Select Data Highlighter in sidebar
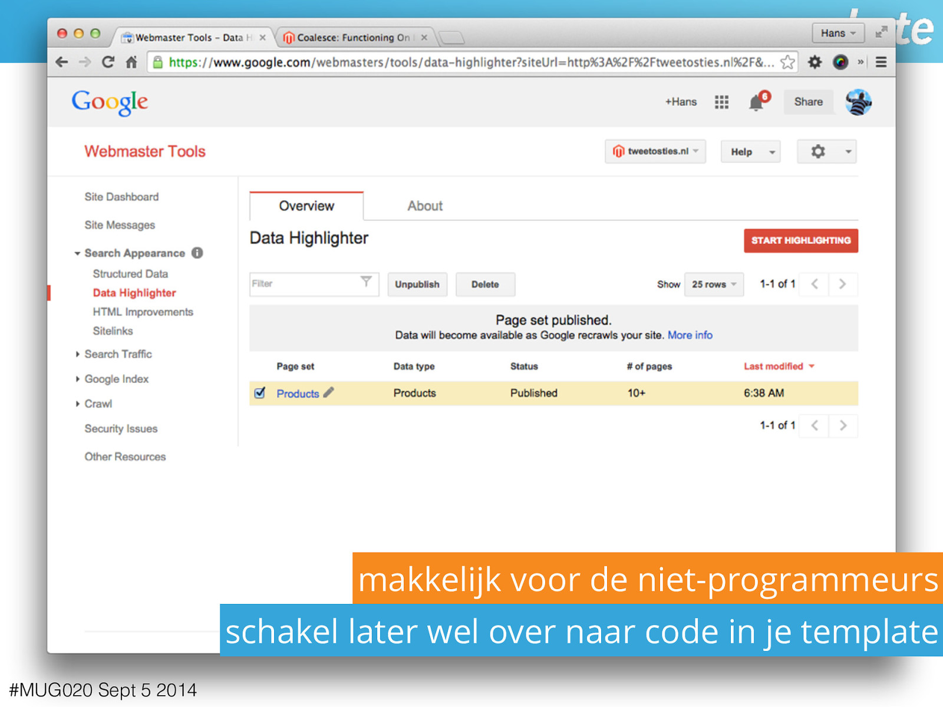The image size is (943, 707). [x=134, y=293]
